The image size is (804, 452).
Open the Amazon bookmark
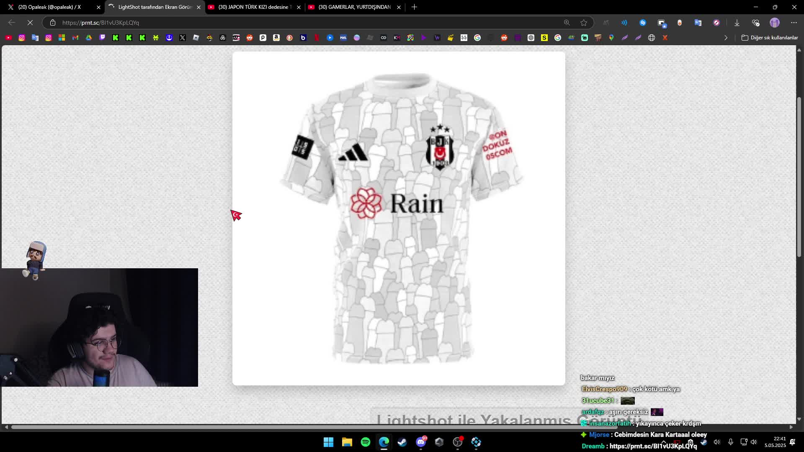tap(276, 38)
